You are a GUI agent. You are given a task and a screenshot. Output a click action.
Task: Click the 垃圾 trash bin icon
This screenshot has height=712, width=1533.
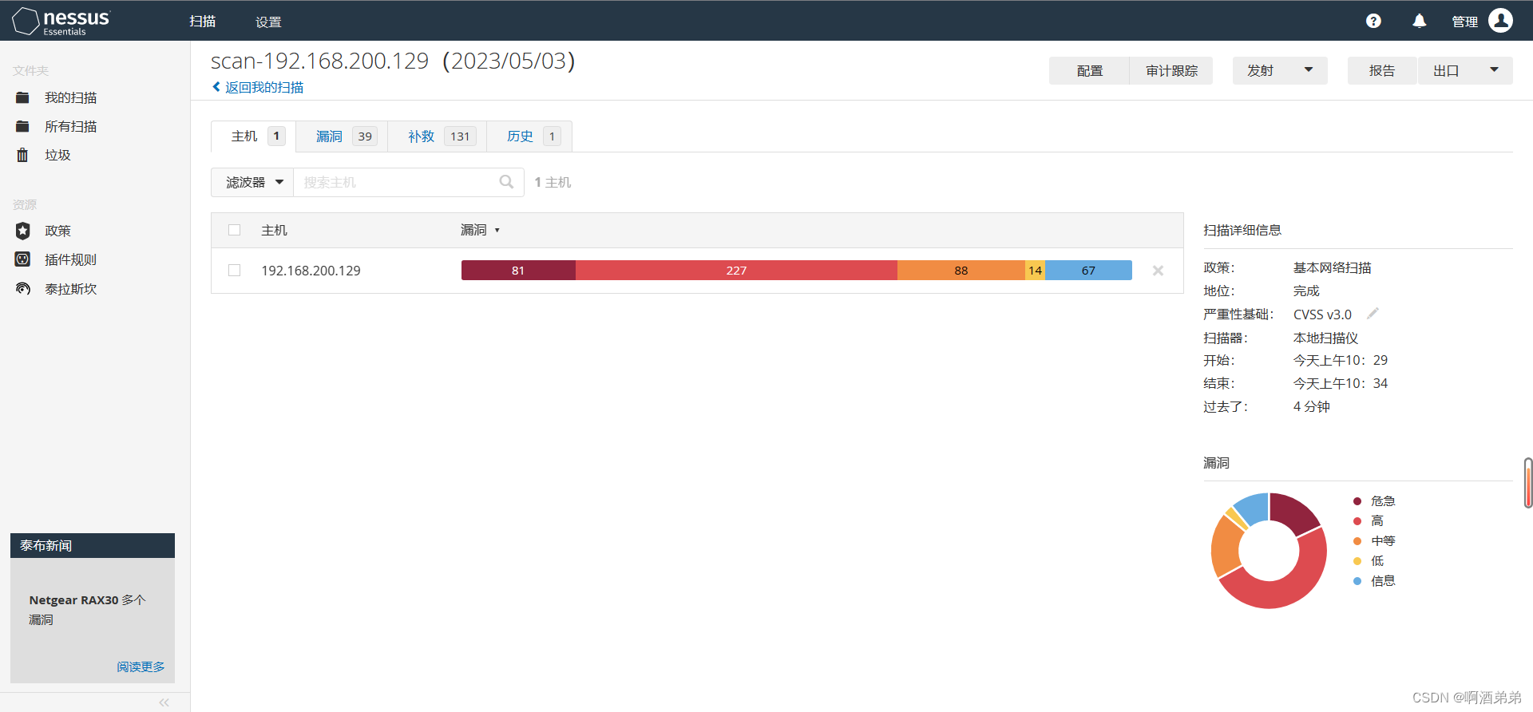tap(22, 155)
